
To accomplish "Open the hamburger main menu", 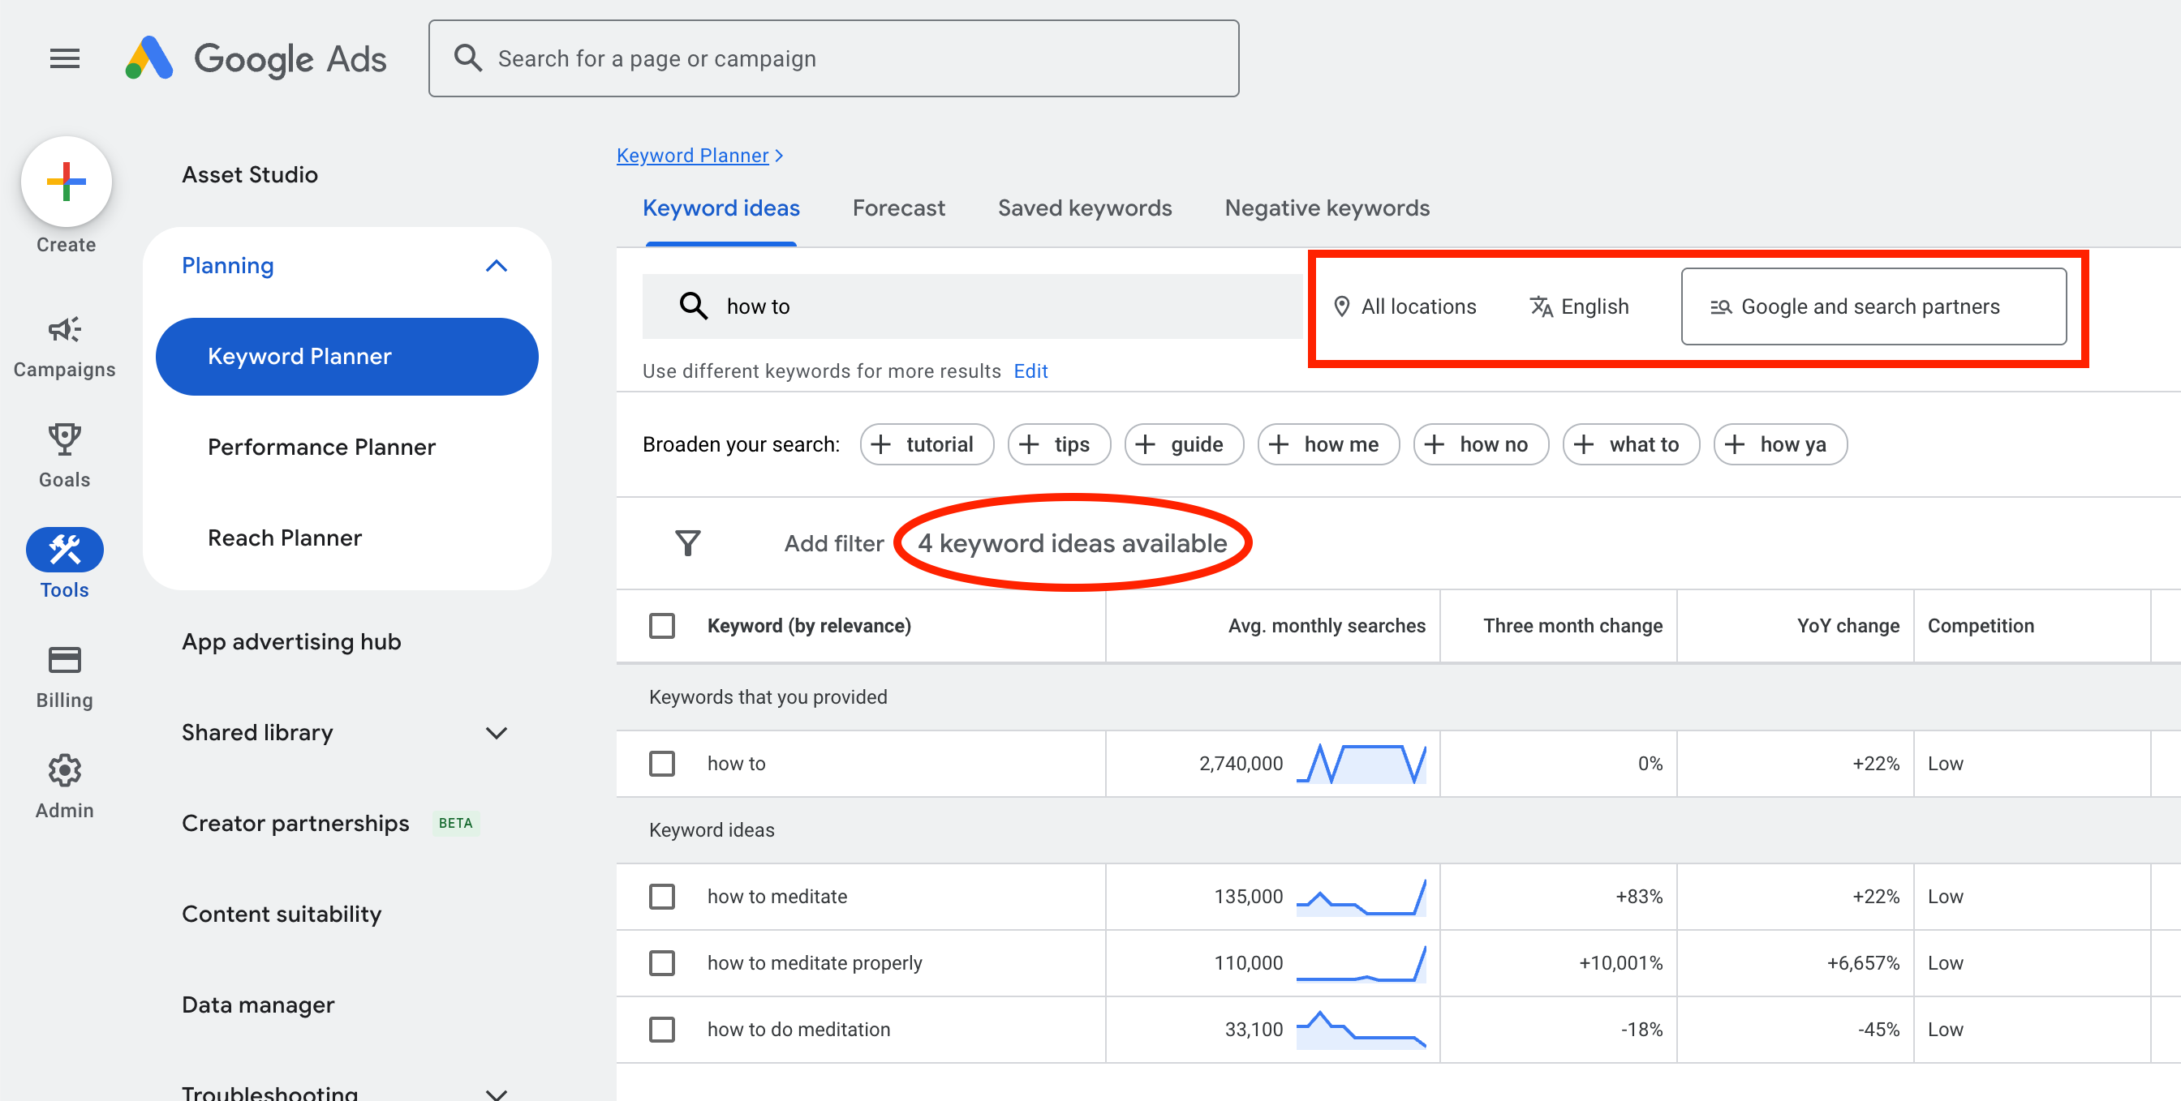I will point(64,58).
